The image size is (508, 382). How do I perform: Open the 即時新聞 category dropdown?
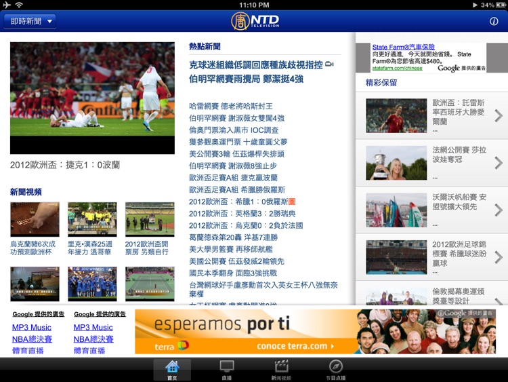point(30,22)
